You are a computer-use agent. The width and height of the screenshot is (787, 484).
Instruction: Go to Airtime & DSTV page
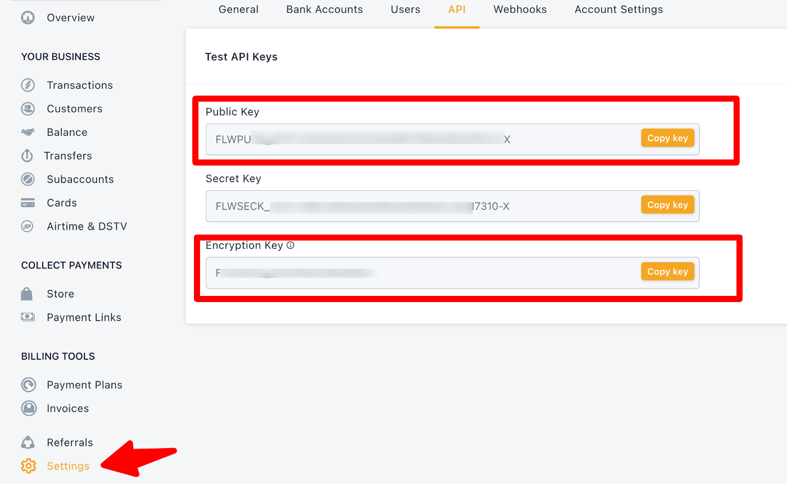pos(87,227)
